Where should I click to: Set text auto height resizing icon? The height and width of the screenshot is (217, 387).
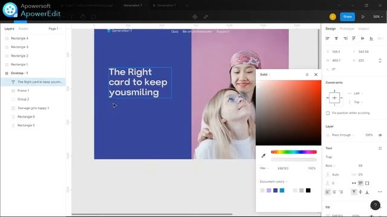tap(360, 183)
